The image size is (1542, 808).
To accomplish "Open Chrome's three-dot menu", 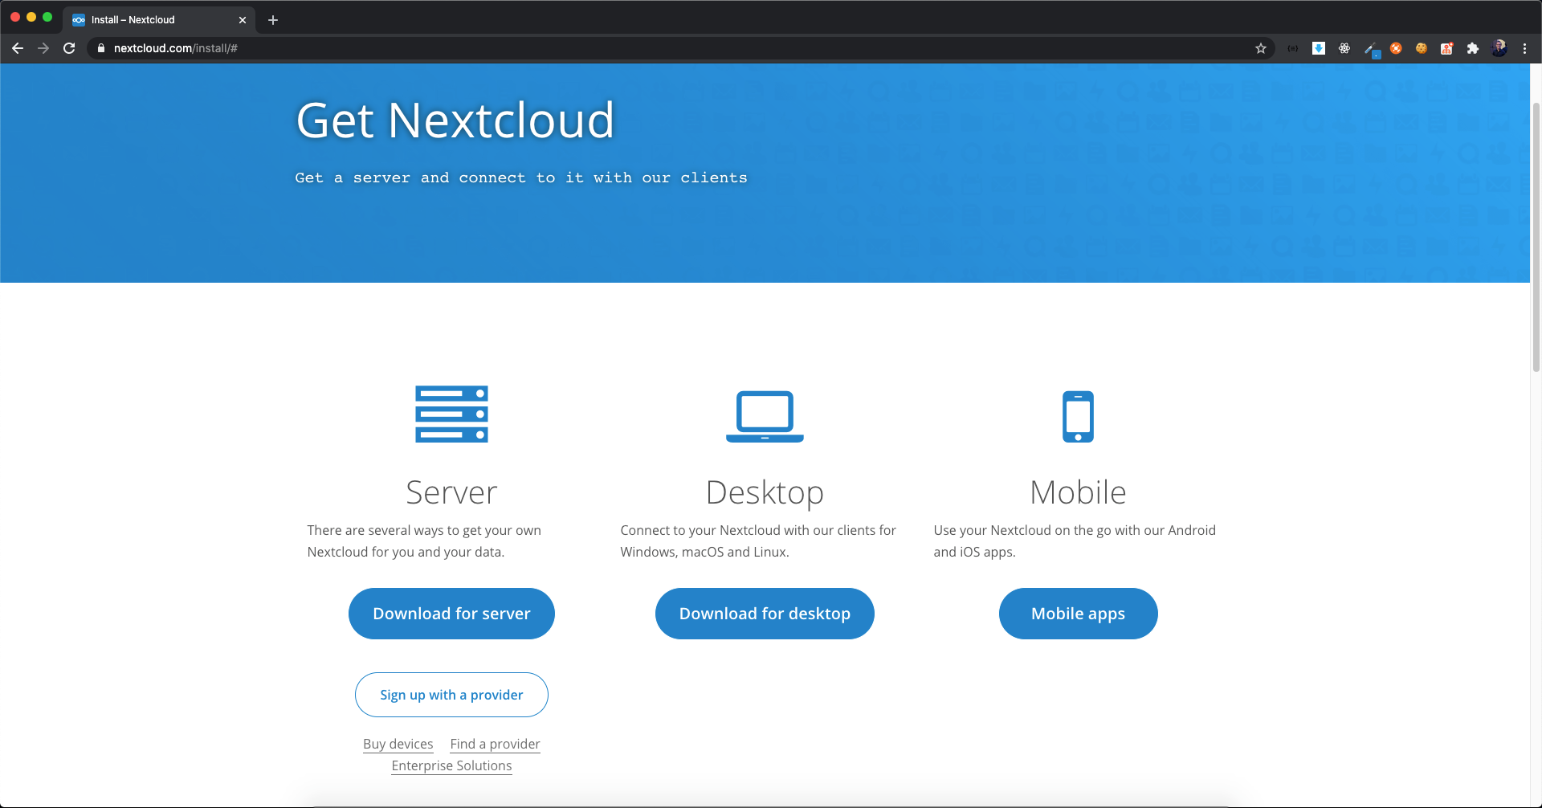I will point(1525,48).
